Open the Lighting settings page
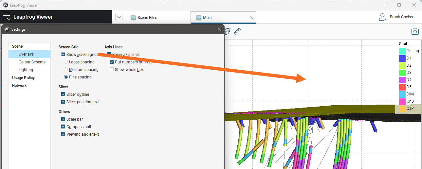 (x=26, y=70)
